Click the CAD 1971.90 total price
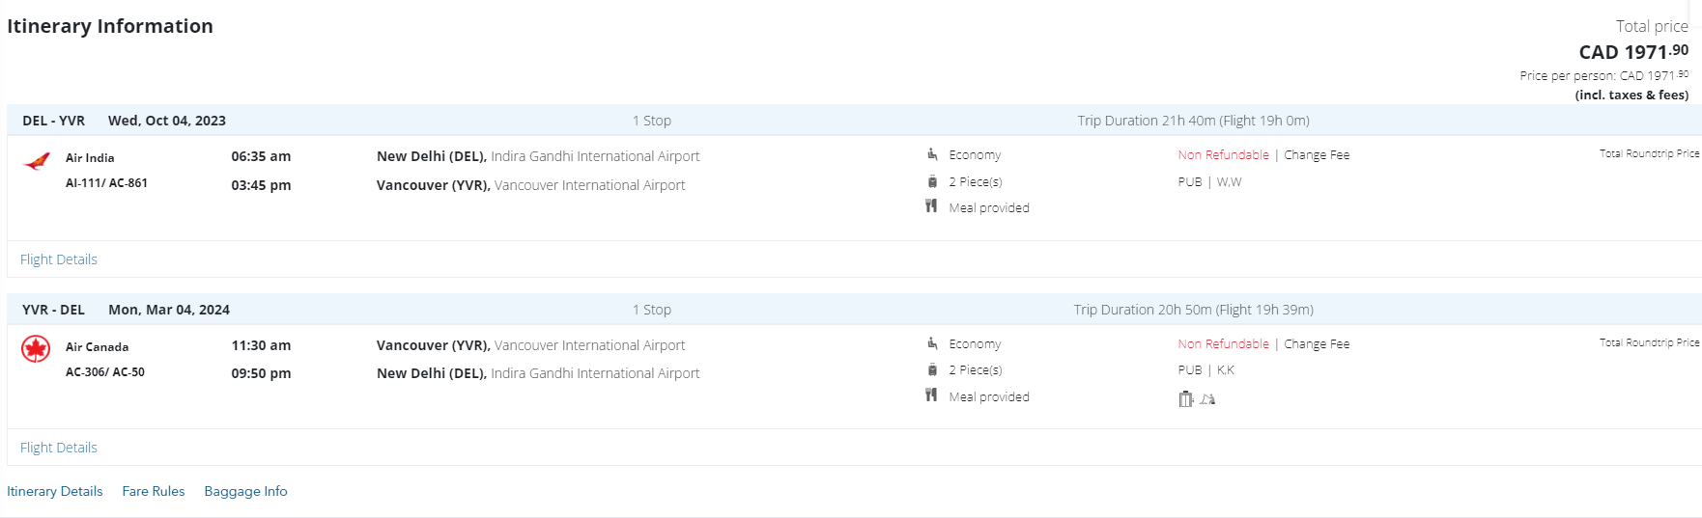This screenshot has height=518, width=1702. point(1632,52)
